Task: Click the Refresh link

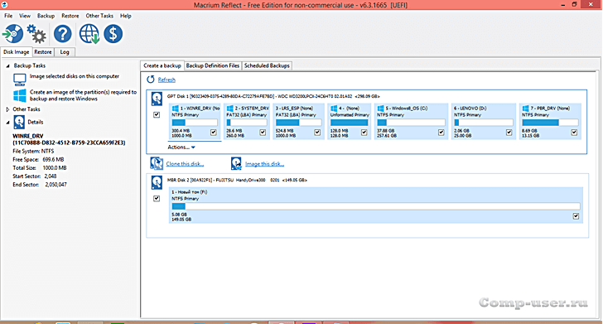Action: 166,80
